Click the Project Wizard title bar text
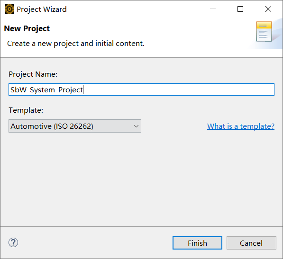 pyautogui.click(x=42, y=9)
